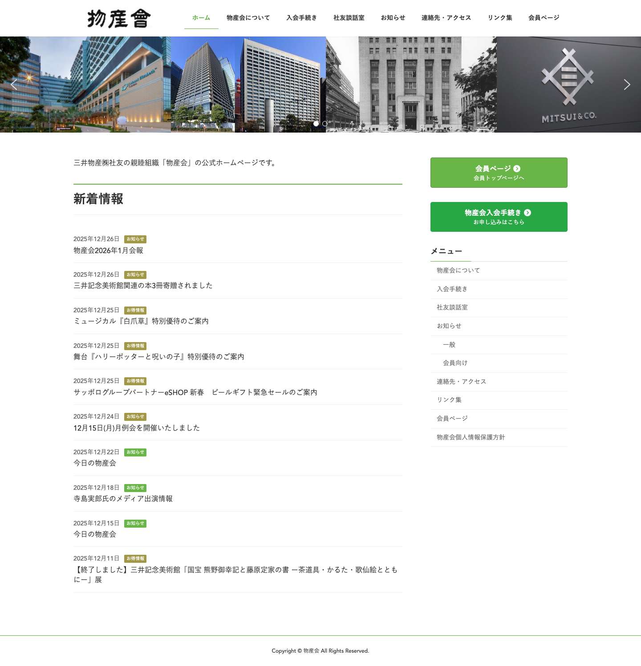Viewport: 641px width, 666px height.
Task: Click the 物産會 logo in the header
Action: [118, 18]
